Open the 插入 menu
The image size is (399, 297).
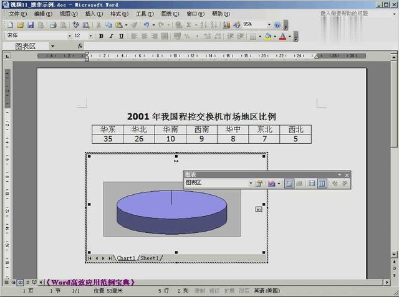94,14
